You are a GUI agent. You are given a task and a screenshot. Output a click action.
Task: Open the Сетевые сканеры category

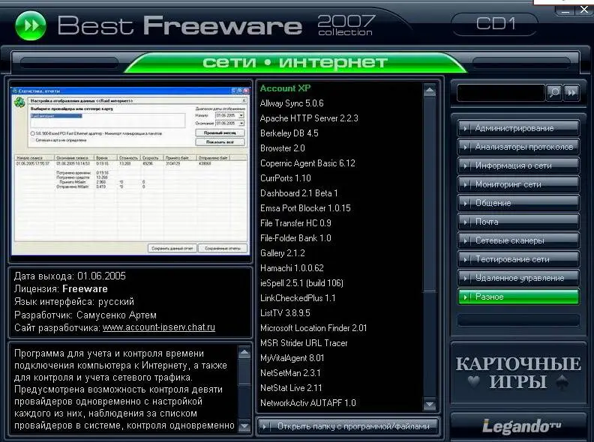[x=518, y=240]
